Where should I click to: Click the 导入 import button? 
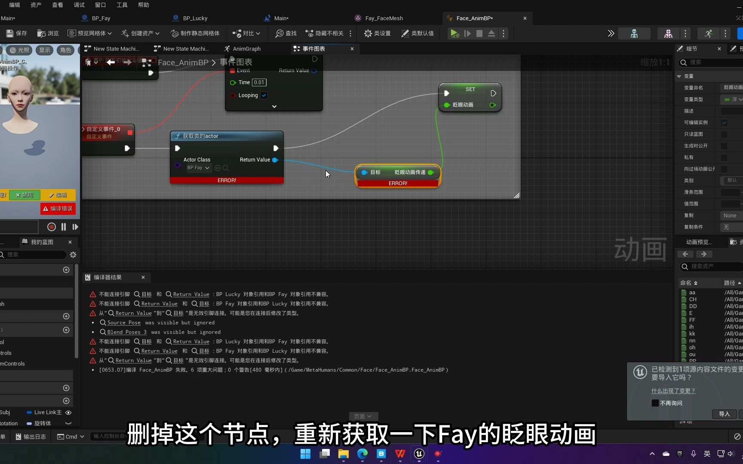click(724, 414)
